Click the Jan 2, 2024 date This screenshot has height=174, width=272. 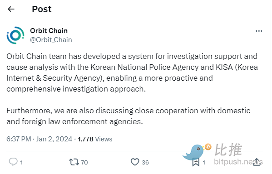(54, 139)
